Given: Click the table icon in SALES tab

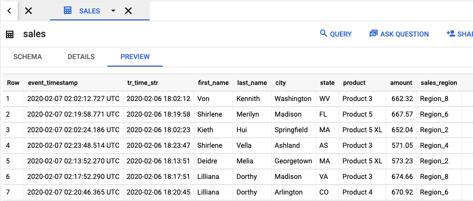Looking at the screenshot, I should coord(68,11).
